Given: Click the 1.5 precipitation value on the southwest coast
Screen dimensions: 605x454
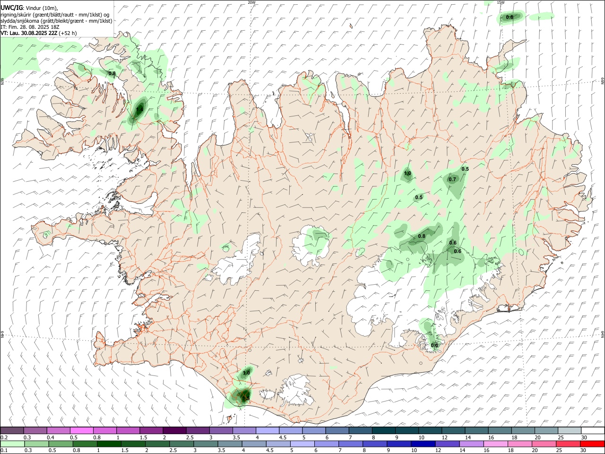Looking at the screenshot, I should pos(245,399).
